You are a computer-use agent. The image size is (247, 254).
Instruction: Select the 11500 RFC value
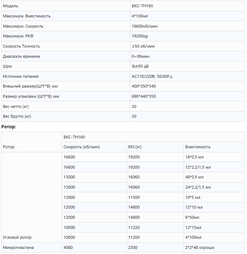coord(134,197)
